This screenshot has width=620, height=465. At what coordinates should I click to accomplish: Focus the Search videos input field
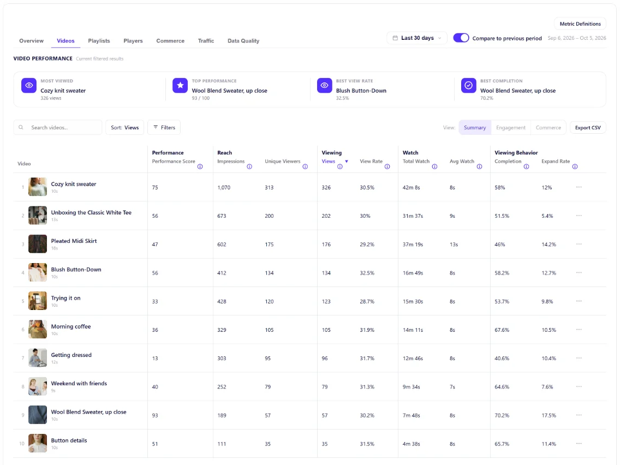point(58,127)
